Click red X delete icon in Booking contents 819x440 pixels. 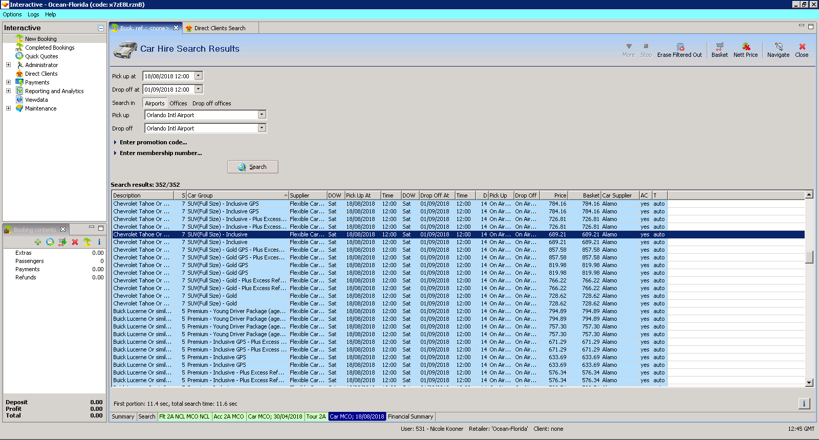point(75,242)
